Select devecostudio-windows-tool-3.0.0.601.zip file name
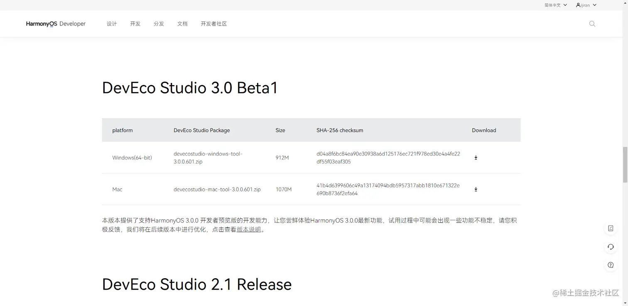The width and height of the screenshot is (628, 306). click(208, 158)
